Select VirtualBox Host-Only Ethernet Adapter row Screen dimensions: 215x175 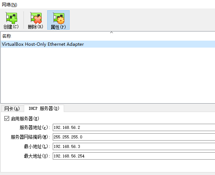point(108,44)
